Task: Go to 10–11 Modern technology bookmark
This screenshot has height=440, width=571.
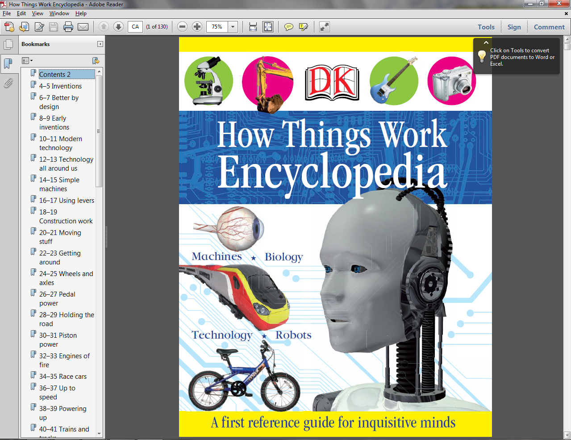Action: click(60, 143)
